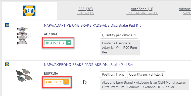Image resolution: width=191 pixels, height=96 pixels.
Task: Open the Advance supplier tab
Action: (185, 9)
